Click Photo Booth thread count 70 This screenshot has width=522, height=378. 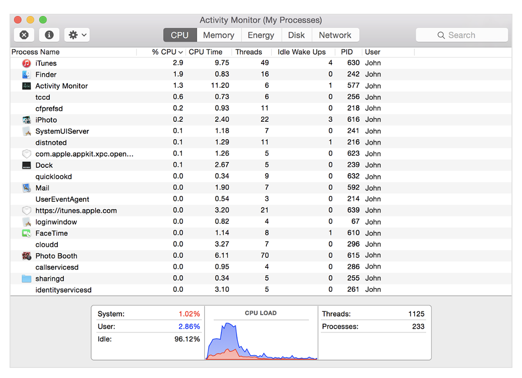(x=265, y=255)
